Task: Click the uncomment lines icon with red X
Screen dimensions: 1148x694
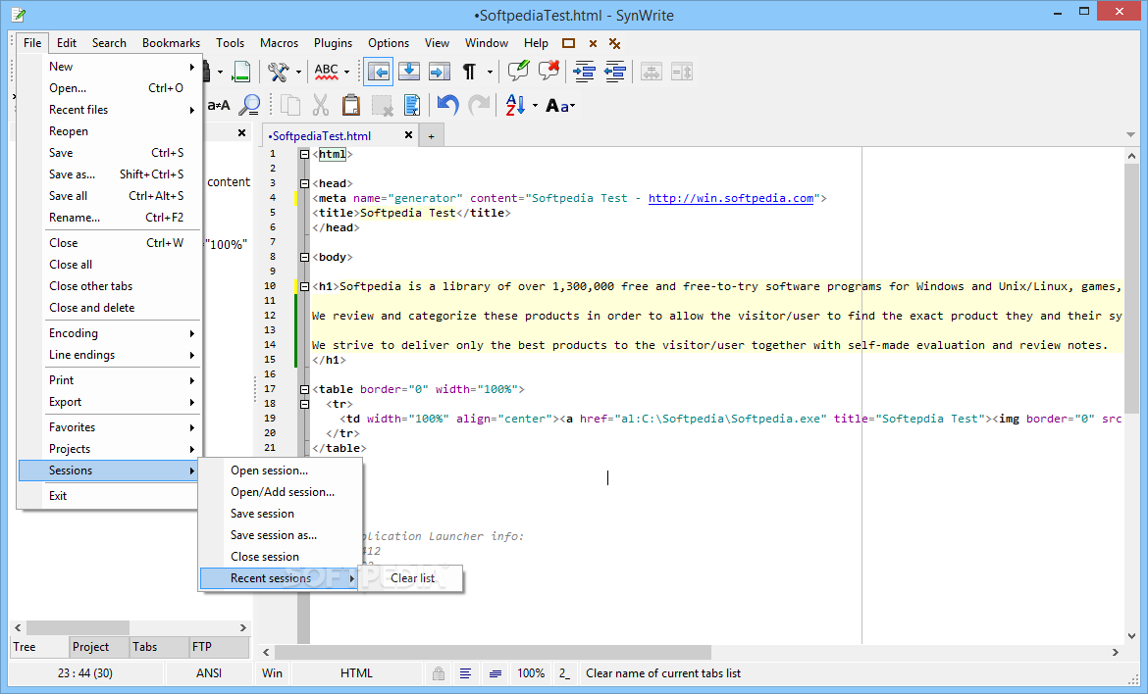Action: [548, 71]
